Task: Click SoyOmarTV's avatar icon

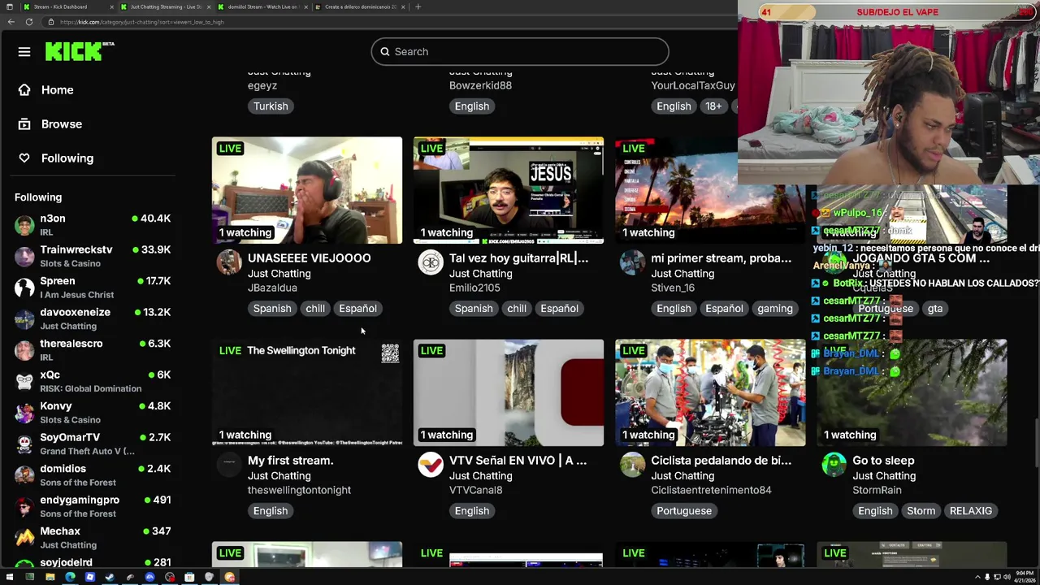Action: pyautogui.click(x=24, y=444)
